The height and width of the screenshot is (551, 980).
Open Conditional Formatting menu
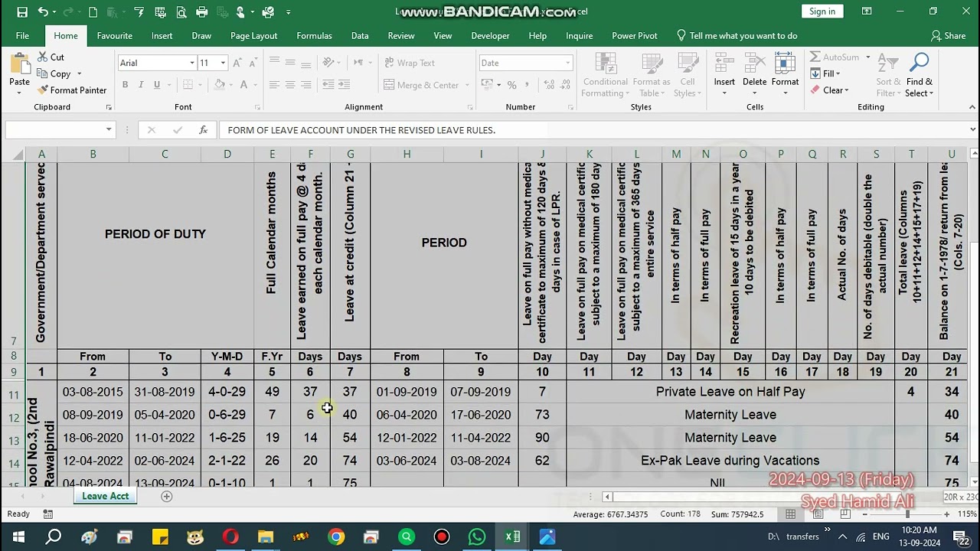605,76
